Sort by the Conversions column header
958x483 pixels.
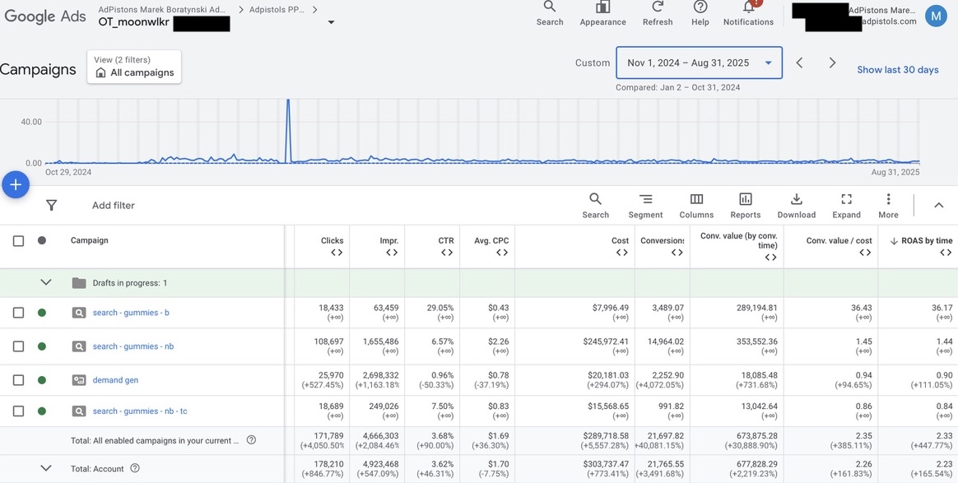663,240
